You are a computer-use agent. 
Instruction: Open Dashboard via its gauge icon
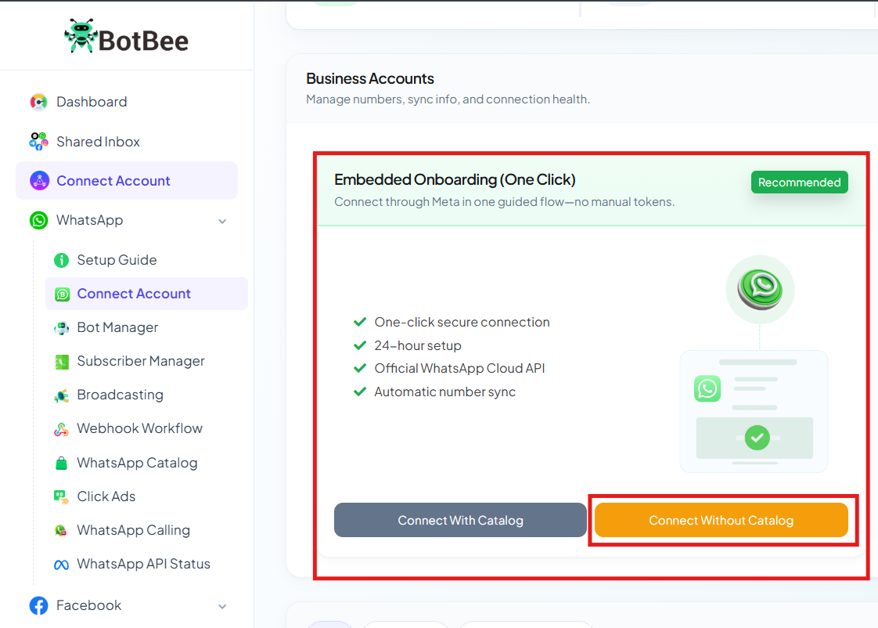point(38,102)
